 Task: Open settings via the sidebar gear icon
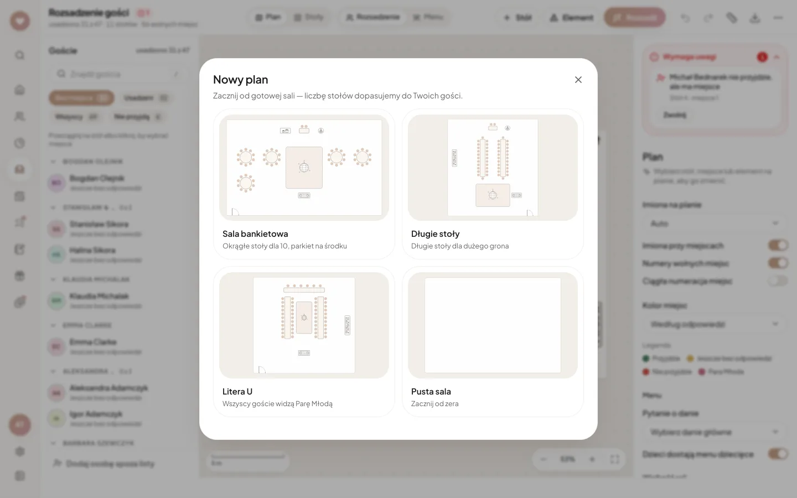tap(20, 452)
